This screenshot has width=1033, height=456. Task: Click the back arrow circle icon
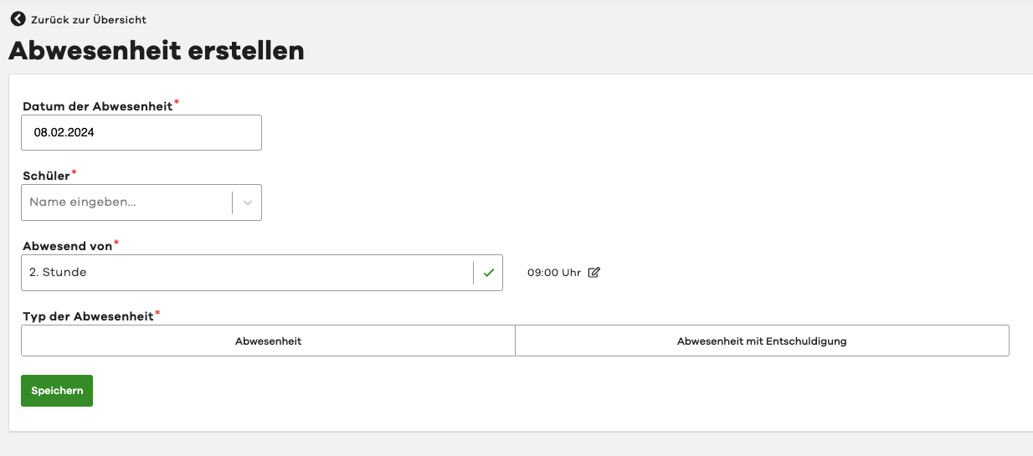click(18, 18)
